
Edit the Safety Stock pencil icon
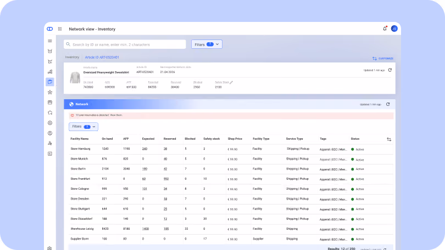coord(231,82)
